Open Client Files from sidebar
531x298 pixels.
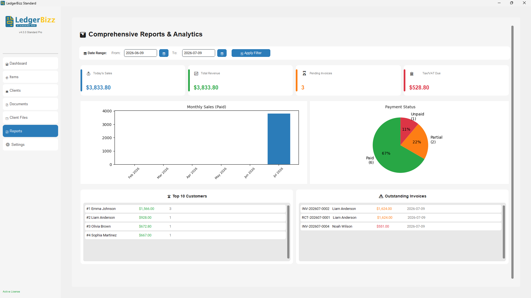point(30,117)
